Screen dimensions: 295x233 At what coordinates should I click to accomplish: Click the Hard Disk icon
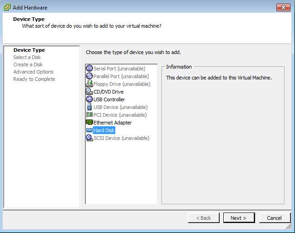click(89, 130)
